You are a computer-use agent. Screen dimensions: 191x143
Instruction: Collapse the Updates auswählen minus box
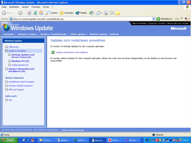click(6, 51)
